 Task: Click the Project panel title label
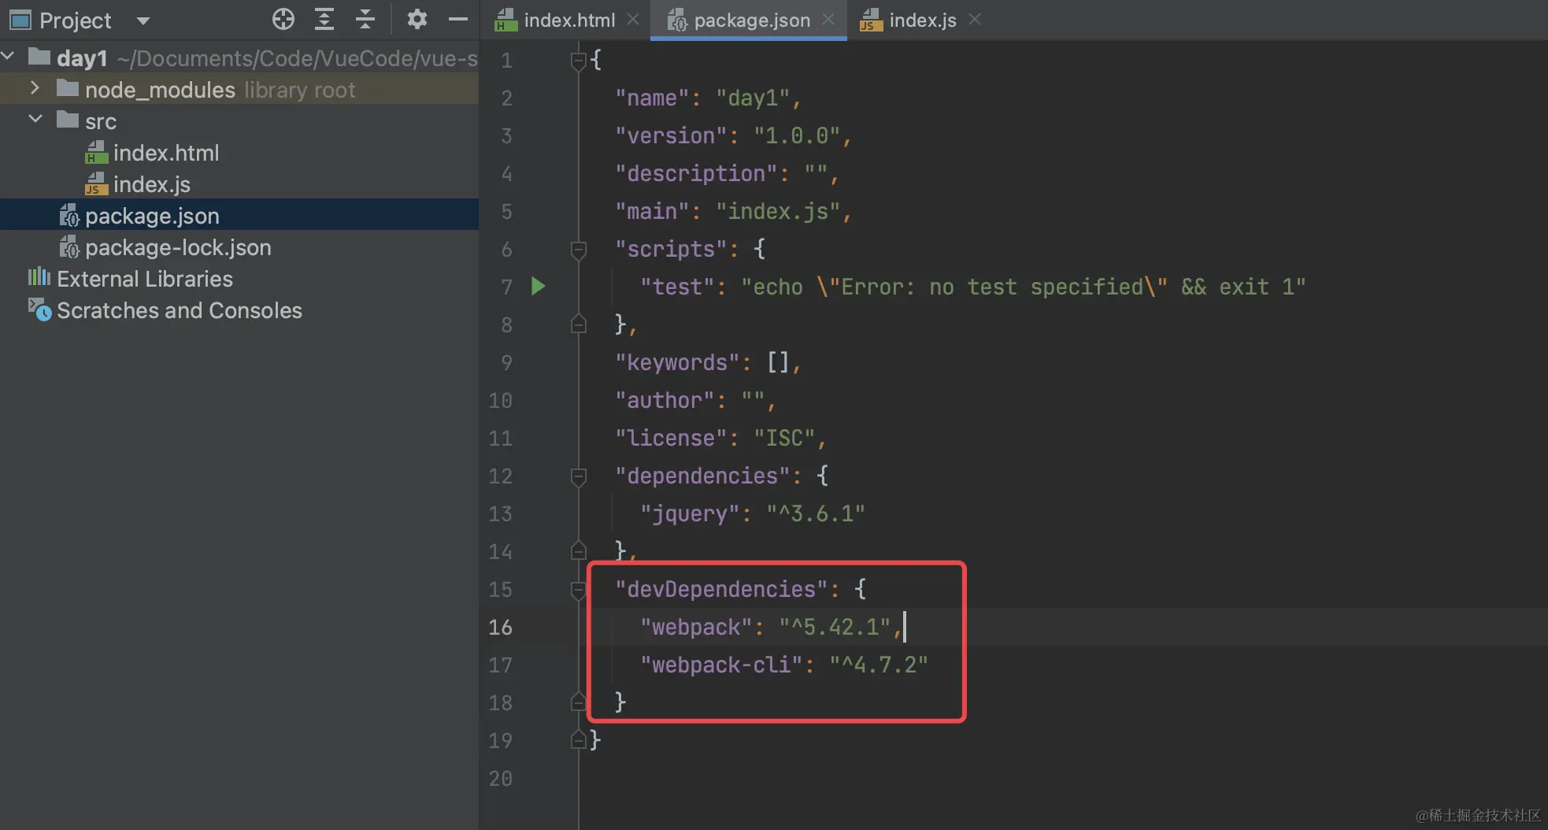76,20
